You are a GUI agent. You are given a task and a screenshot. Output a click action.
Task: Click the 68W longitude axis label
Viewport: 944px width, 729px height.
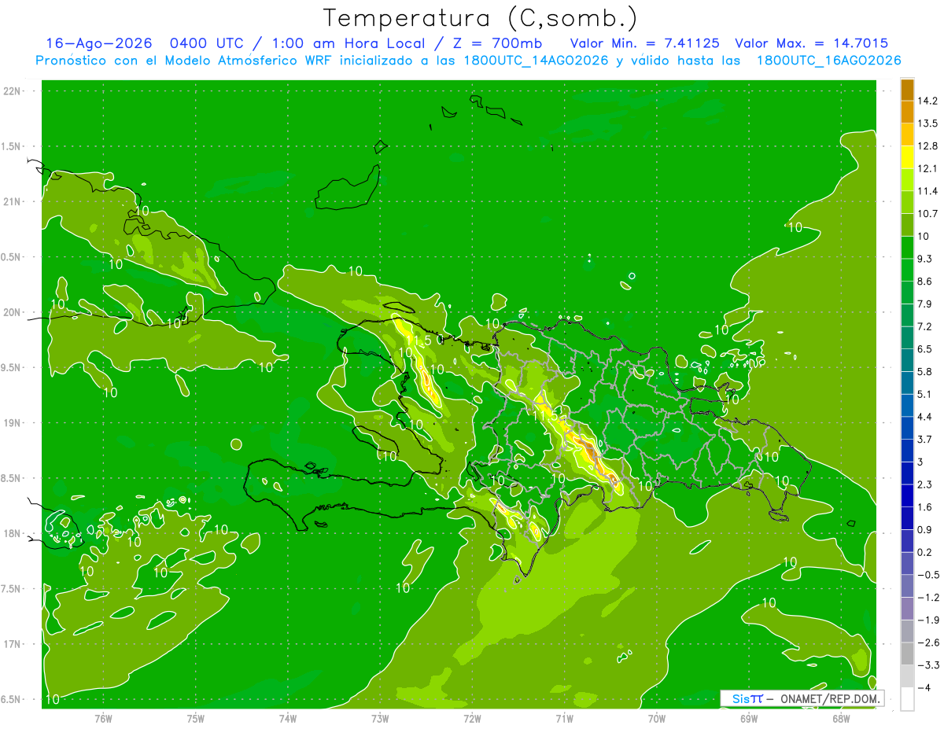(x=841, y=718)
